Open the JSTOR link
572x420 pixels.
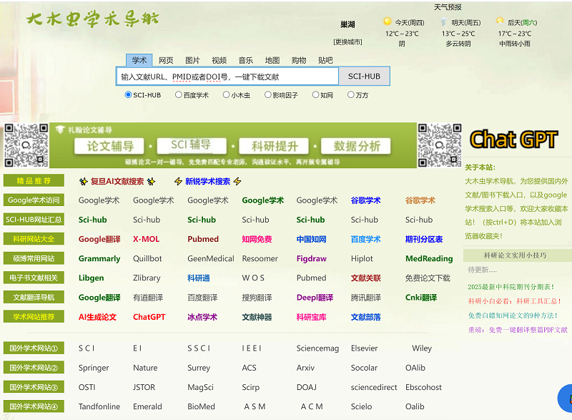click(x=144, y=387)
